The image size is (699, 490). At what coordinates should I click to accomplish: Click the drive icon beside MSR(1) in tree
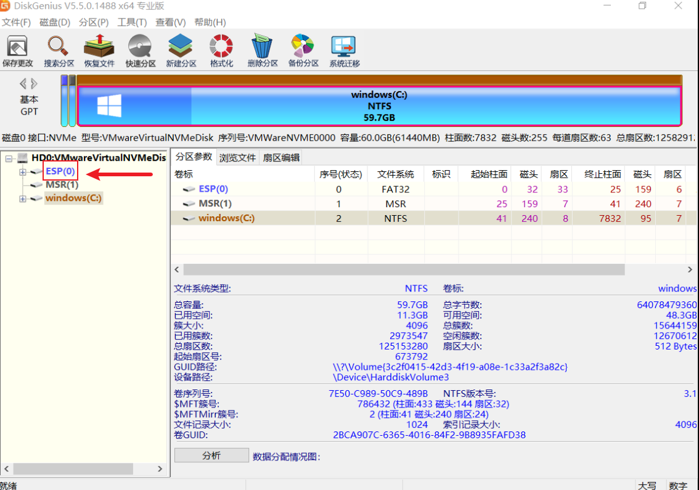click(x=36, y=184)
